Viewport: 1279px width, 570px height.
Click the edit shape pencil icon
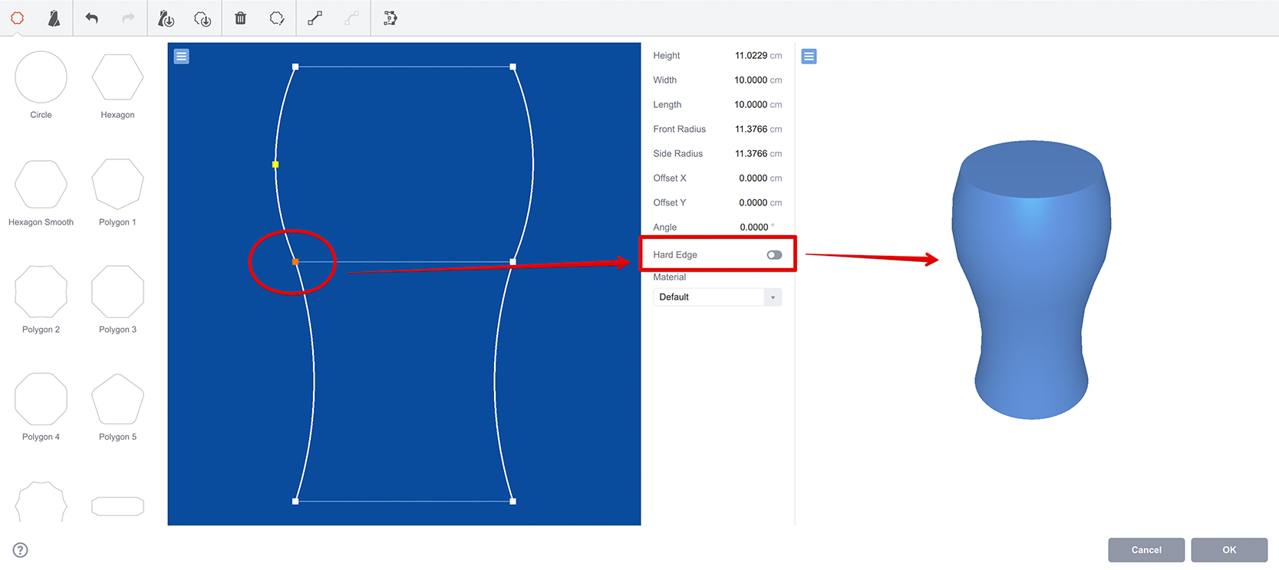click(x=277, y=18)
